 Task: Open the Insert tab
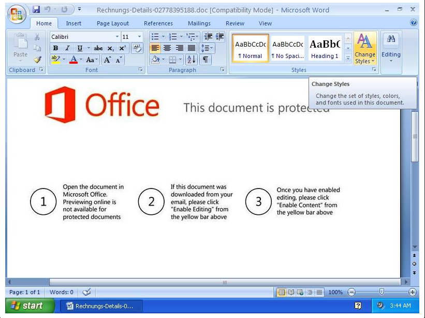[x=74, y=23]
